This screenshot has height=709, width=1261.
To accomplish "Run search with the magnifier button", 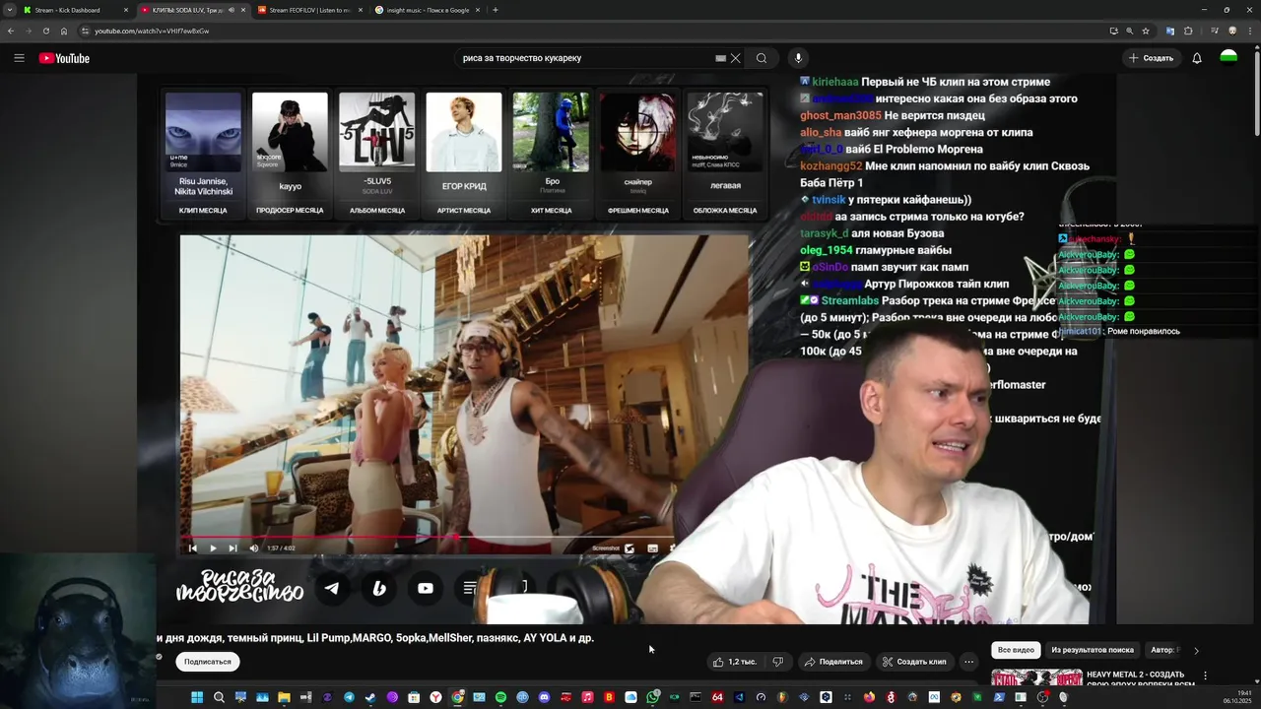I will click(x=762, y=58).
